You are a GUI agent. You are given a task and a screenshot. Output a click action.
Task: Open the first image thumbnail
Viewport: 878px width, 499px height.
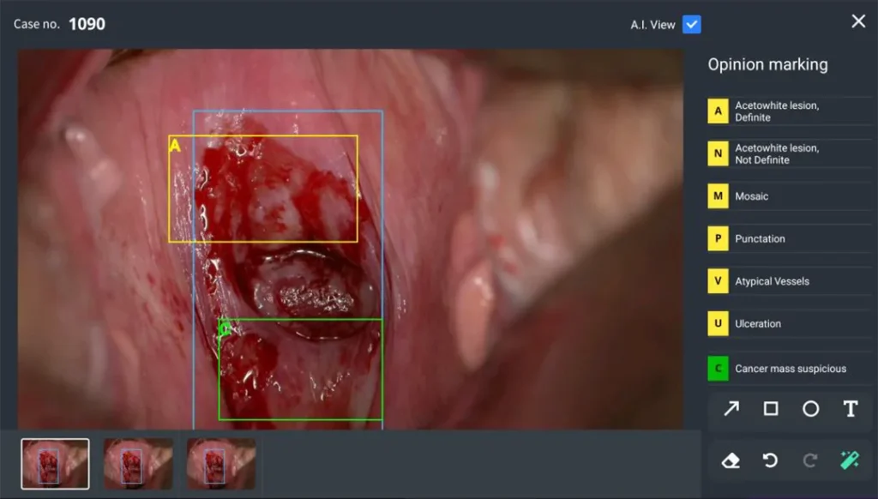click(x=55, y=464)
